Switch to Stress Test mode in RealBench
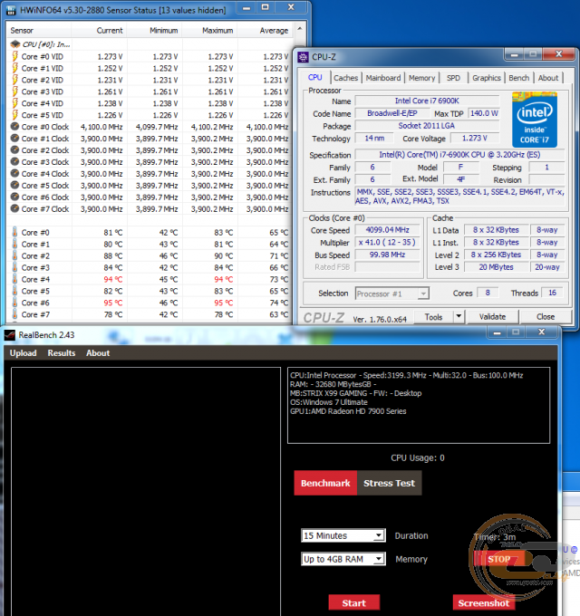The image size is (580, 616). (389, 483)
